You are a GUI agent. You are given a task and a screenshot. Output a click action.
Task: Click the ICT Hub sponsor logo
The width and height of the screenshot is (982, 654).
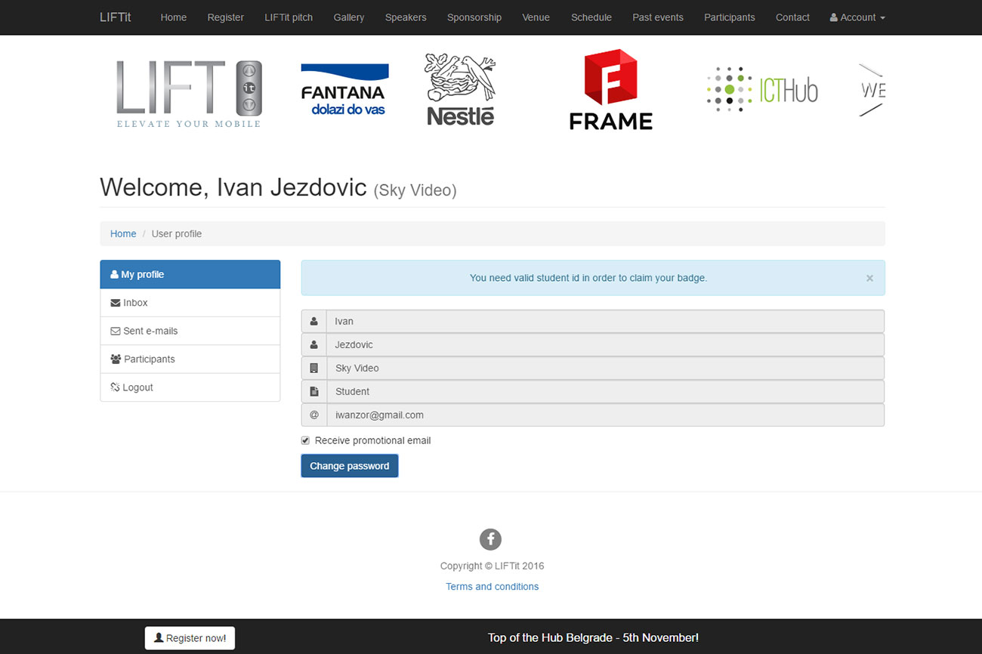tap(762, 89)
